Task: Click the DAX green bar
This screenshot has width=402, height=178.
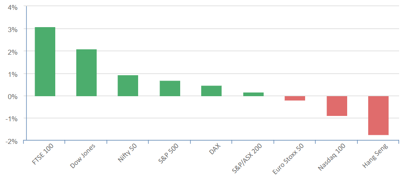Action: pyautogui.click(x=212, y=91)
